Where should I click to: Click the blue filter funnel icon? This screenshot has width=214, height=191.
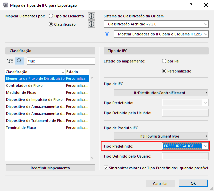(107, 34)
